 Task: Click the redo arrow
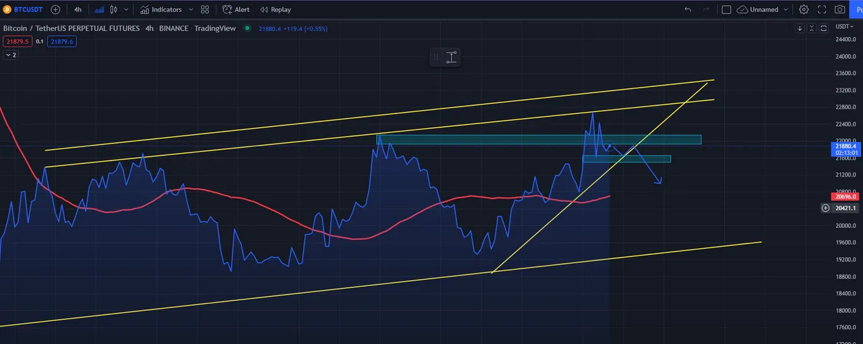click(x=706, y=9)
